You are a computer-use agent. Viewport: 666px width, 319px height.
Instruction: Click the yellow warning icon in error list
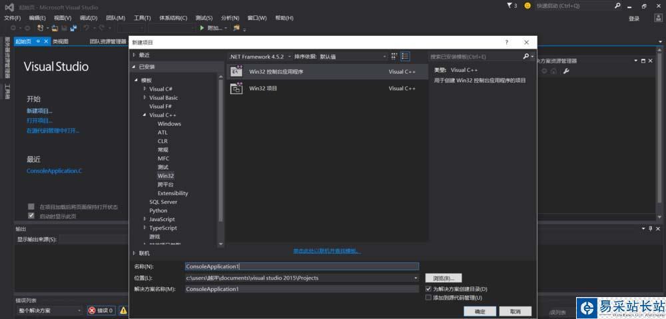point(123,310)
